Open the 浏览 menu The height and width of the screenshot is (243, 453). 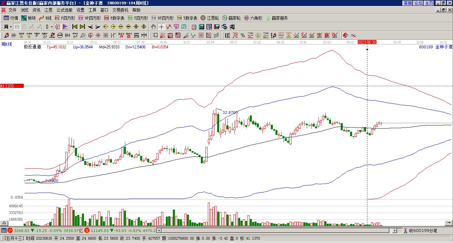point(24,10)
